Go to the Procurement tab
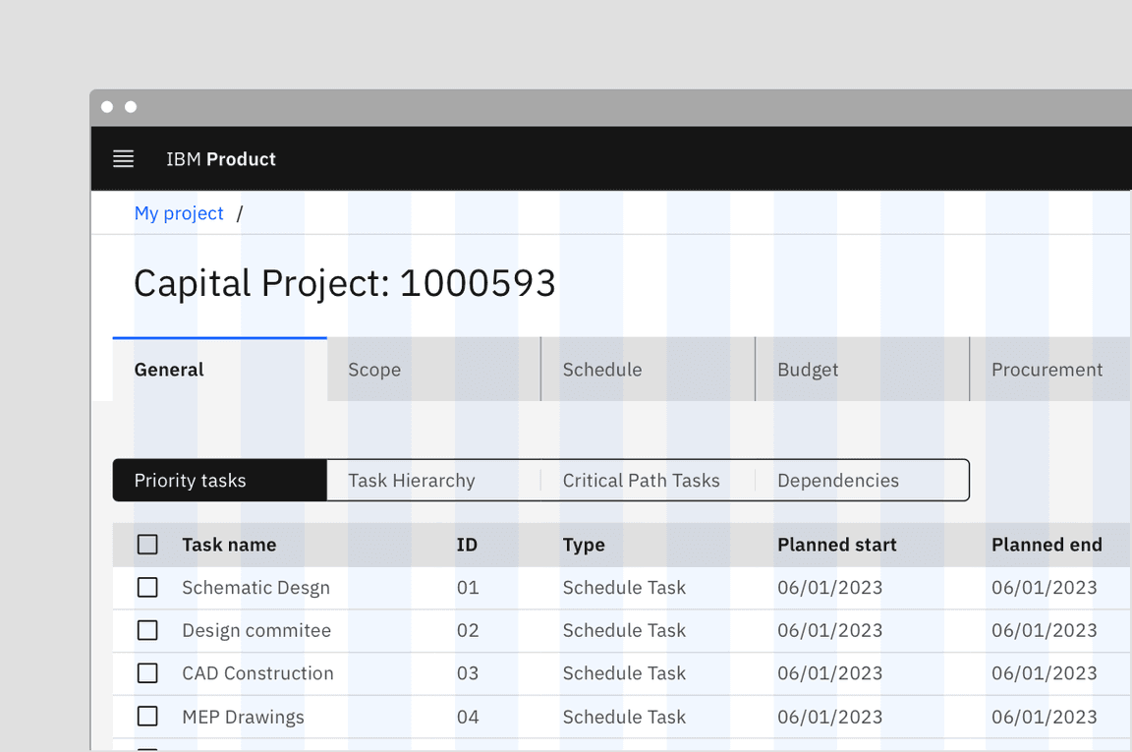 pos(1047,370)
